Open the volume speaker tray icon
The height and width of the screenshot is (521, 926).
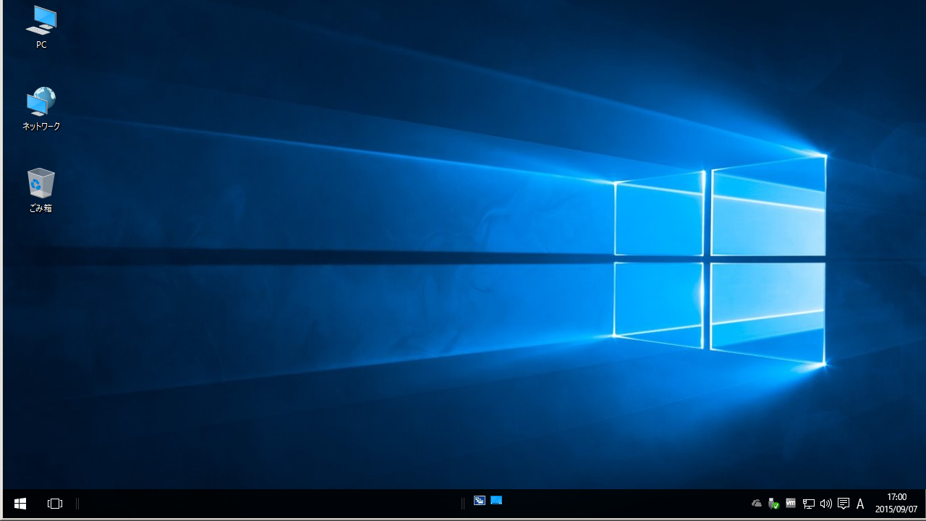click(825, 504)
